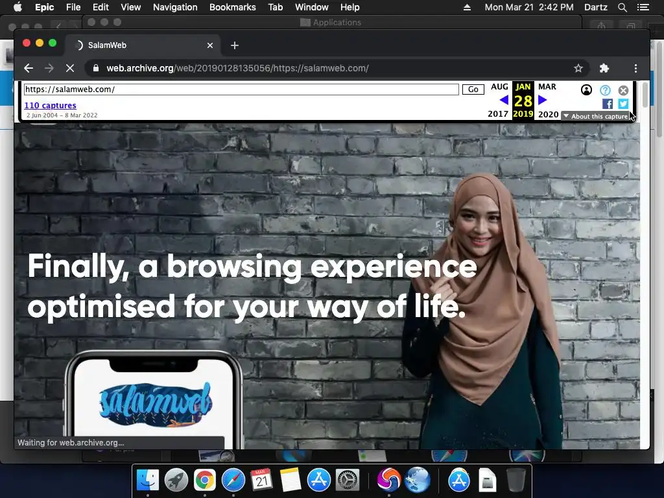Viewport: 664px width, 498px height.
Task: Share capture on Facebook
Action: [607, 104]
